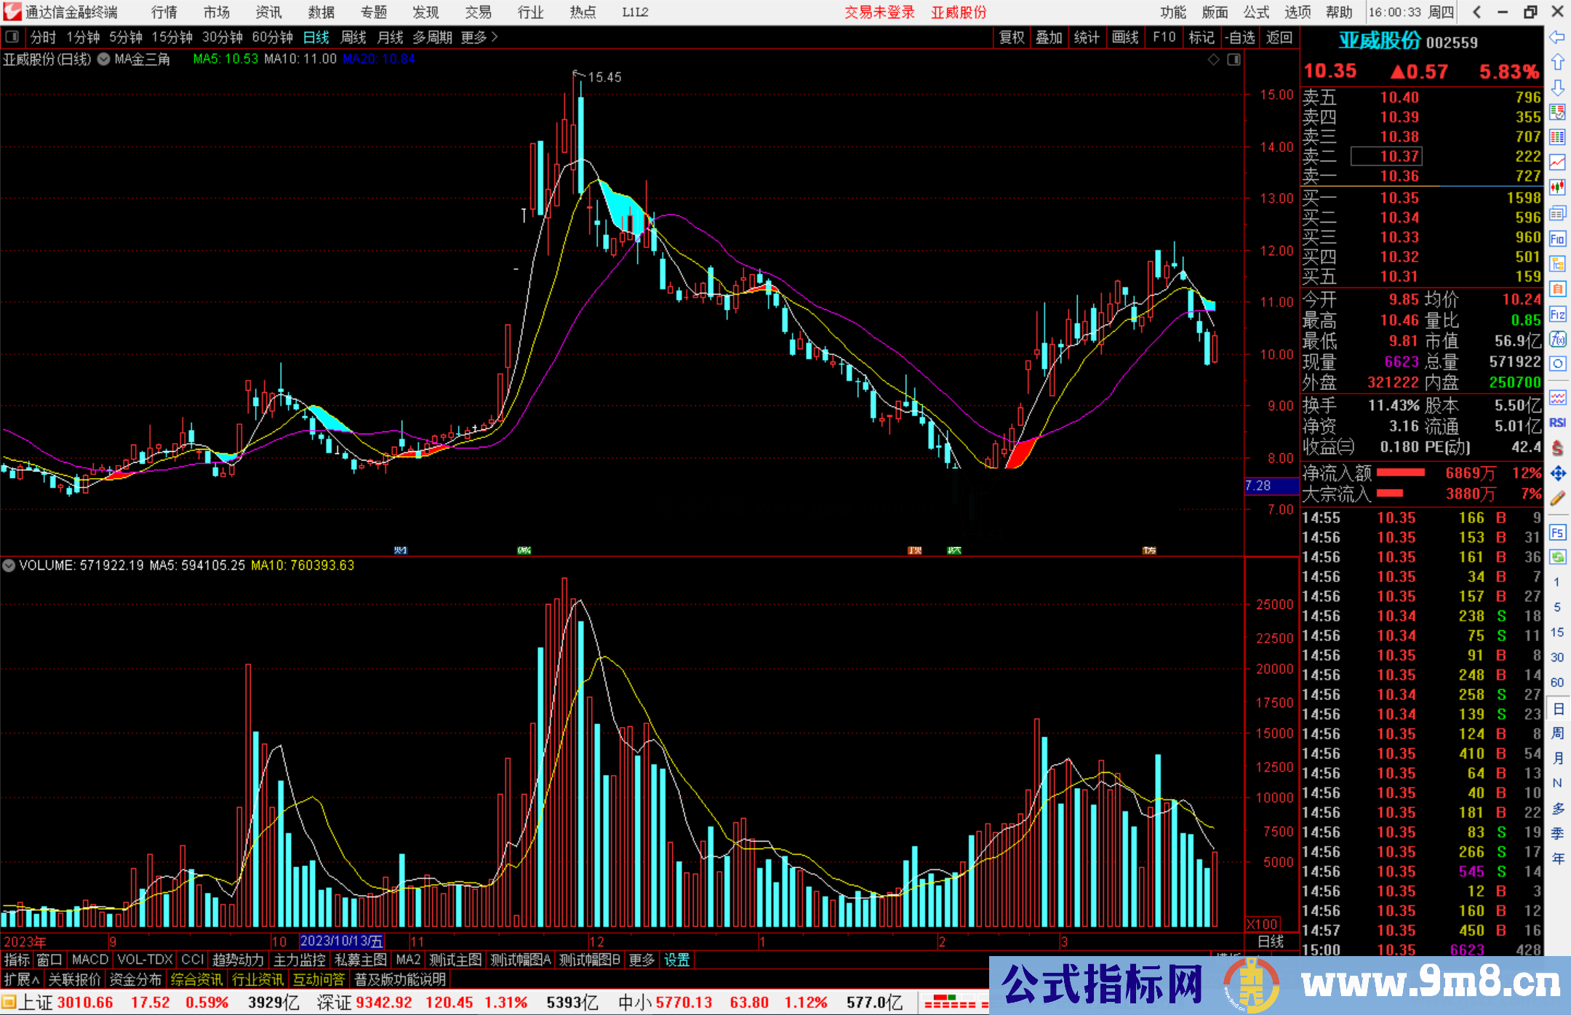Toggle the VOLUME indicator circle button
This screenshot has height=1015, width=1571.
[x=9, y=565]
